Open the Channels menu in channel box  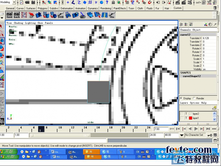point(185,30)
